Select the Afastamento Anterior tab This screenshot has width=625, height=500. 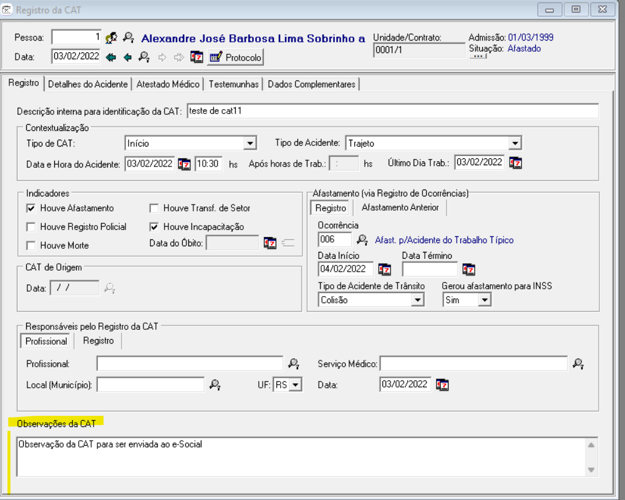pyautogui.click(x=400, y=208)
